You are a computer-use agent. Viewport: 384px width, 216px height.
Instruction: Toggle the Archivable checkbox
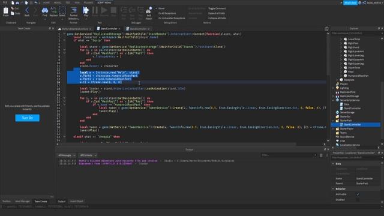point(358,194)
